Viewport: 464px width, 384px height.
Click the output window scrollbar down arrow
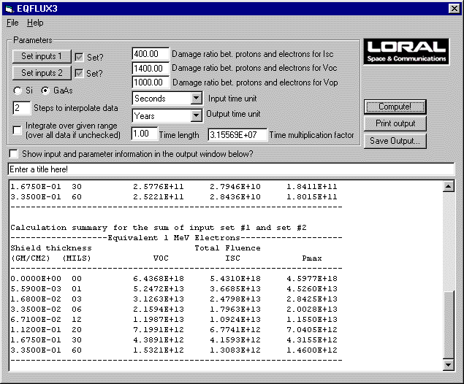(449, 364)
